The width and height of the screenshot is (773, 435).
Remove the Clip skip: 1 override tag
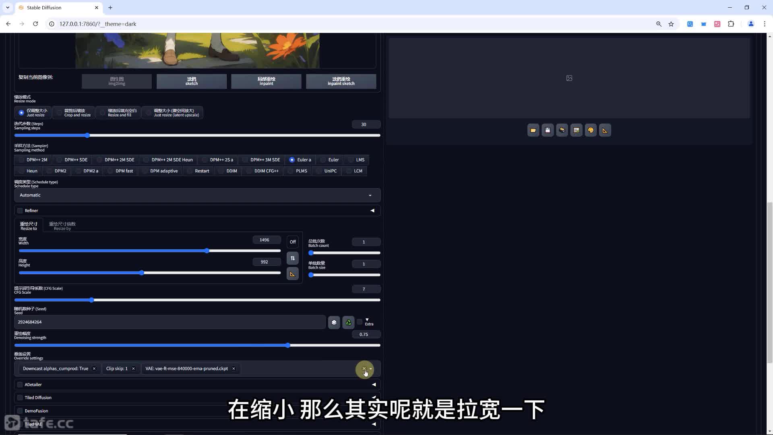tap(133, 369)
